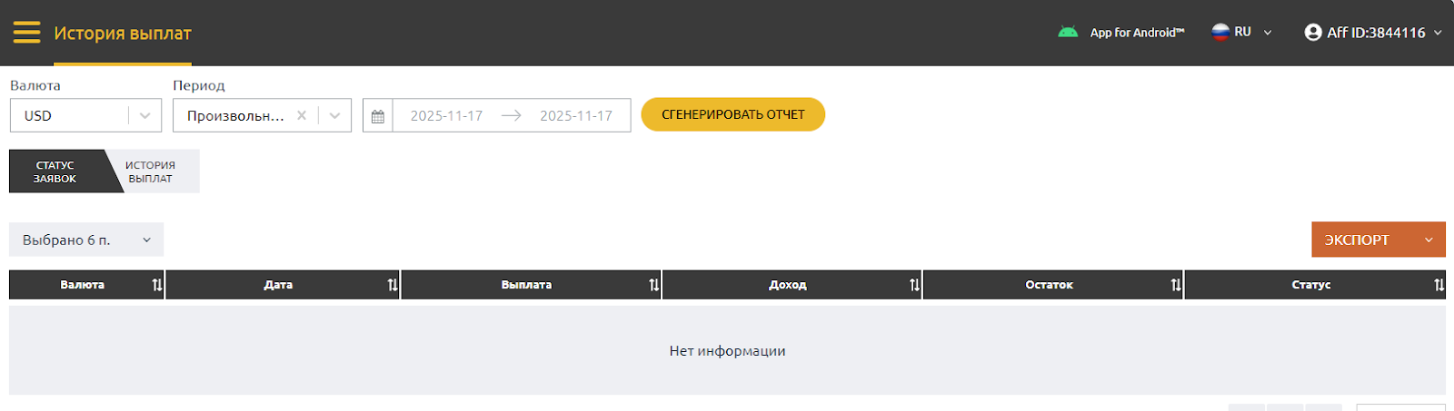Sort table by Валюта column arrows
The height and width of the screenshot is (411, 1454).
pyautogui.click(x=157, y=285)
